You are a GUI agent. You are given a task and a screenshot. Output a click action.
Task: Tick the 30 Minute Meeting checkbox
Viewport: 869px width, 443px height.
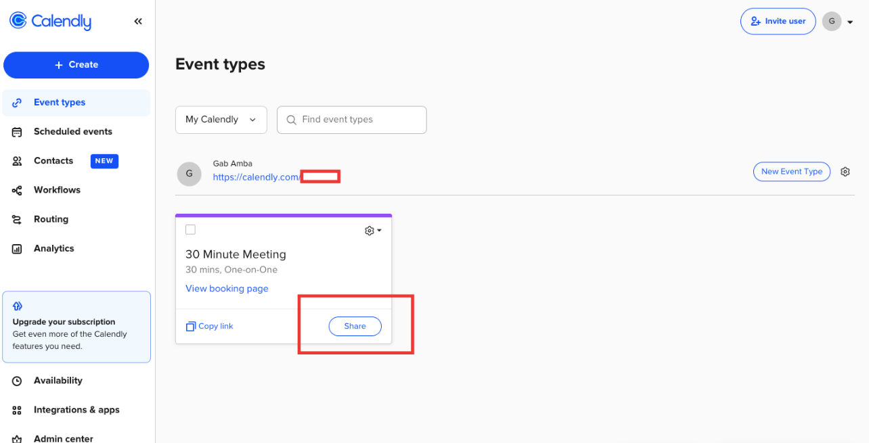(x=190, y=230)
